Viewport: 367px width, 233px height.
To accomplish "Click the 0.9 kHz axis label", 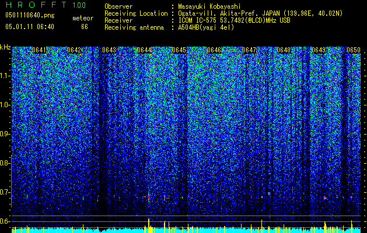I will [5, 134].
